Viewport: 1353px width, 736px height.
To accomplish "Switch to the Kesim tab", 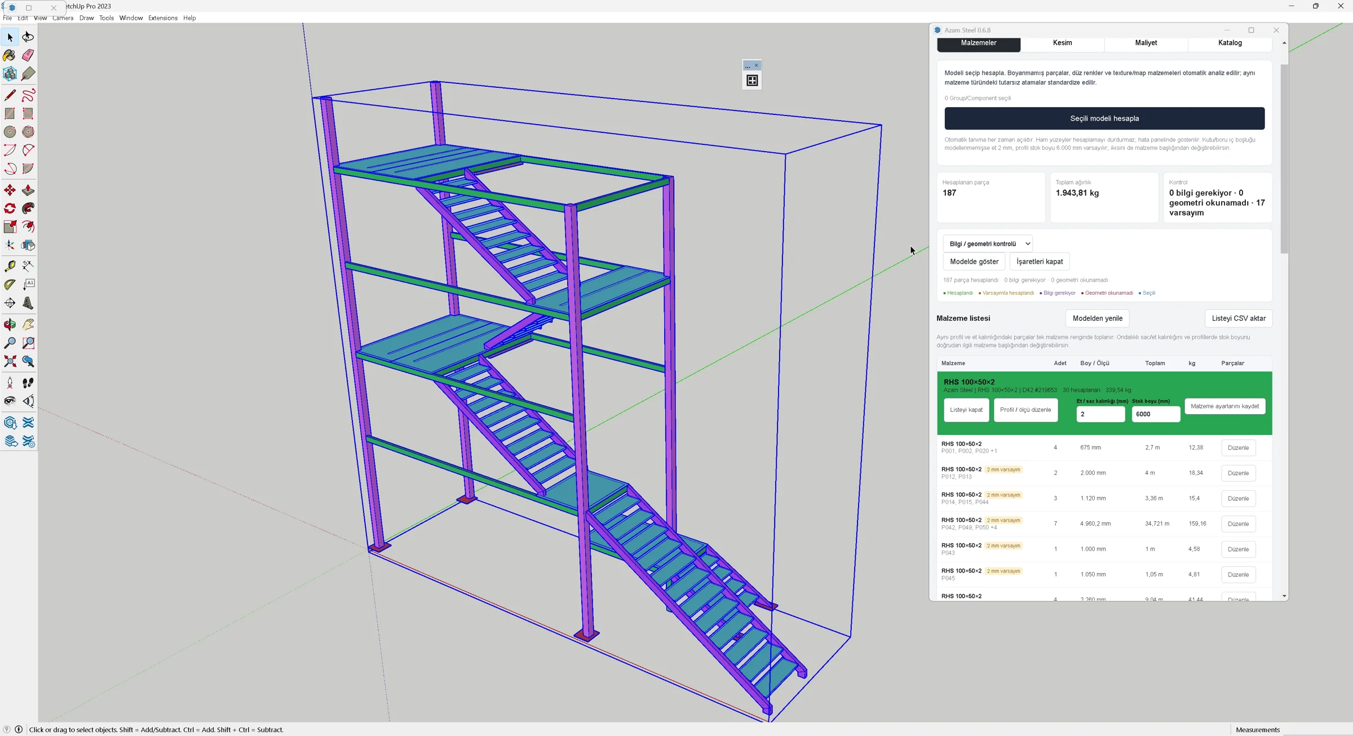I will [1062, 43].
